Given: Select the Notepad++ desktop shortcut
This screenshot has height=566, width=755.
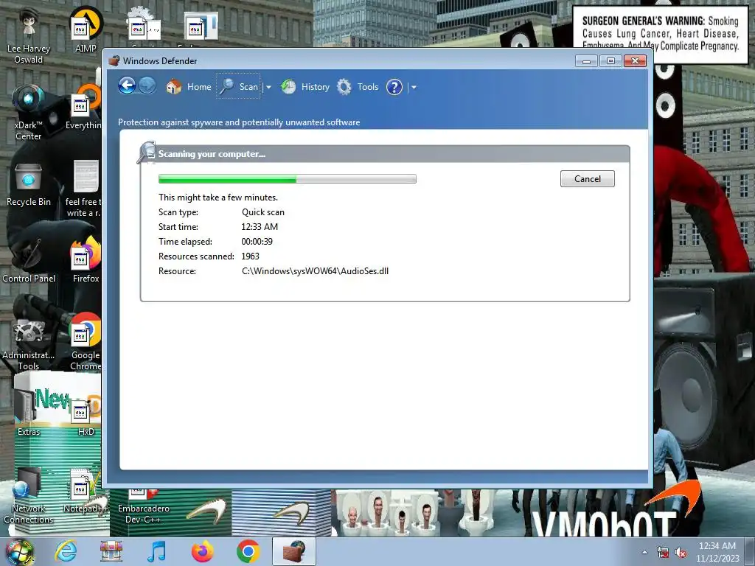Looking at the screenshot, I should click(86, 491).
